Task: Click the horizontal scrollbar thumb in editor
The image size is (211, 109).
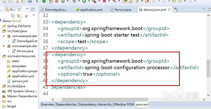Action: tap(105, 100)
